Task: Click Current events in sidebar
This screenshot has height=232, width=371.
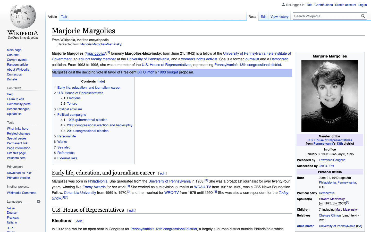Action: coord(17,60)
